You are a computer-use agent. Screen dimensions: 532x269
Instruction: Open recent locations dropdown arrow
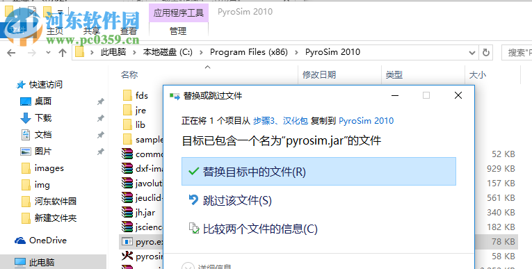48,53
